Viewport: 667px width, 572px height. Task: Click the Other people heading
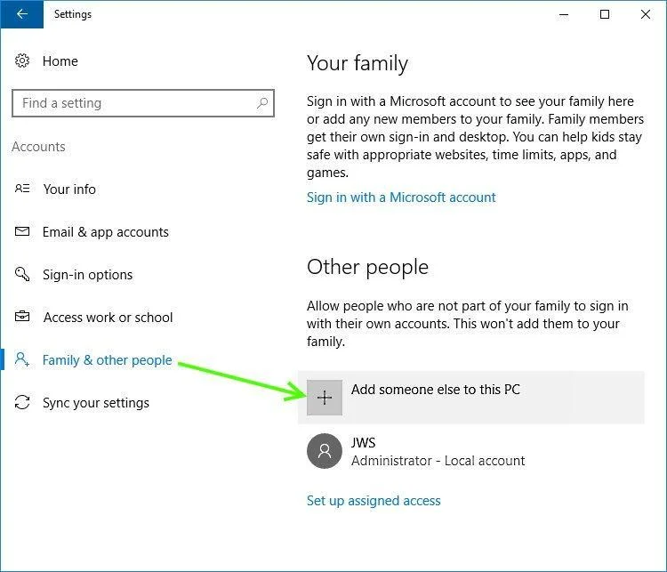367,267
